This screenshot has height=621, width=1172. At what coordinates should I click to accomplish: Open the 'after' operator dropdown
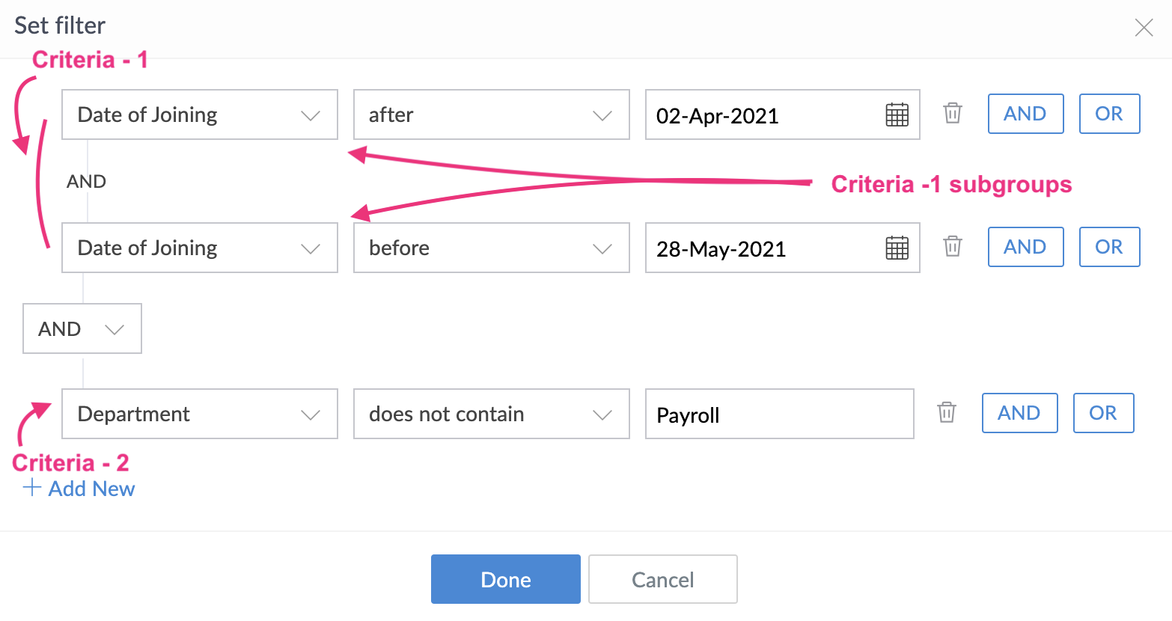click(x=491, y=115)
